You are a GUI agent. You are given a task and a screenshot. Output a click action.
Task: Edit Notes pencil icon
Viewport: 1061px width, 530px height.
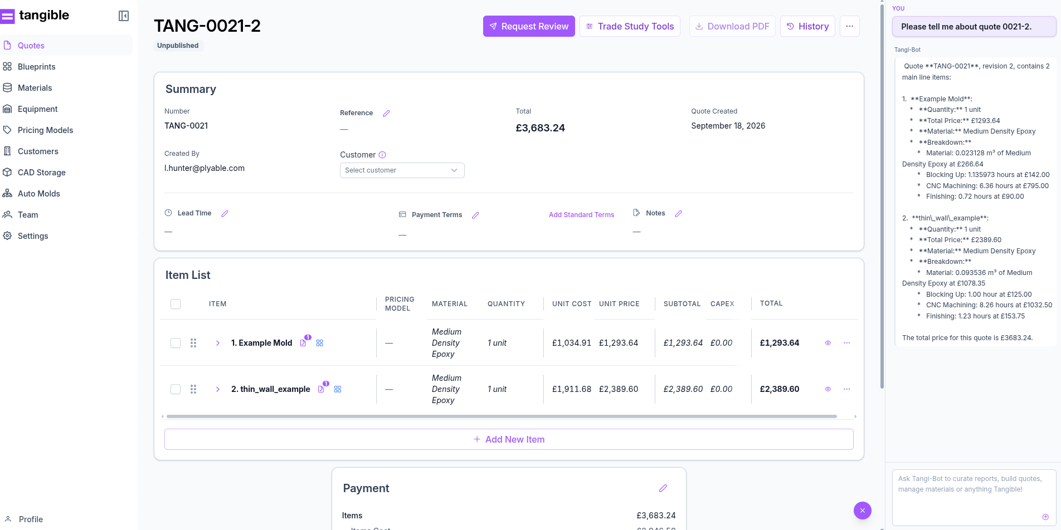click(x=678, y=214)
